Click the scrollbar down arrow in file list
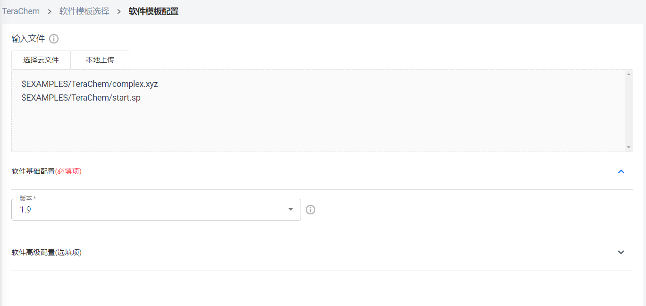 [x=629, y=147]
